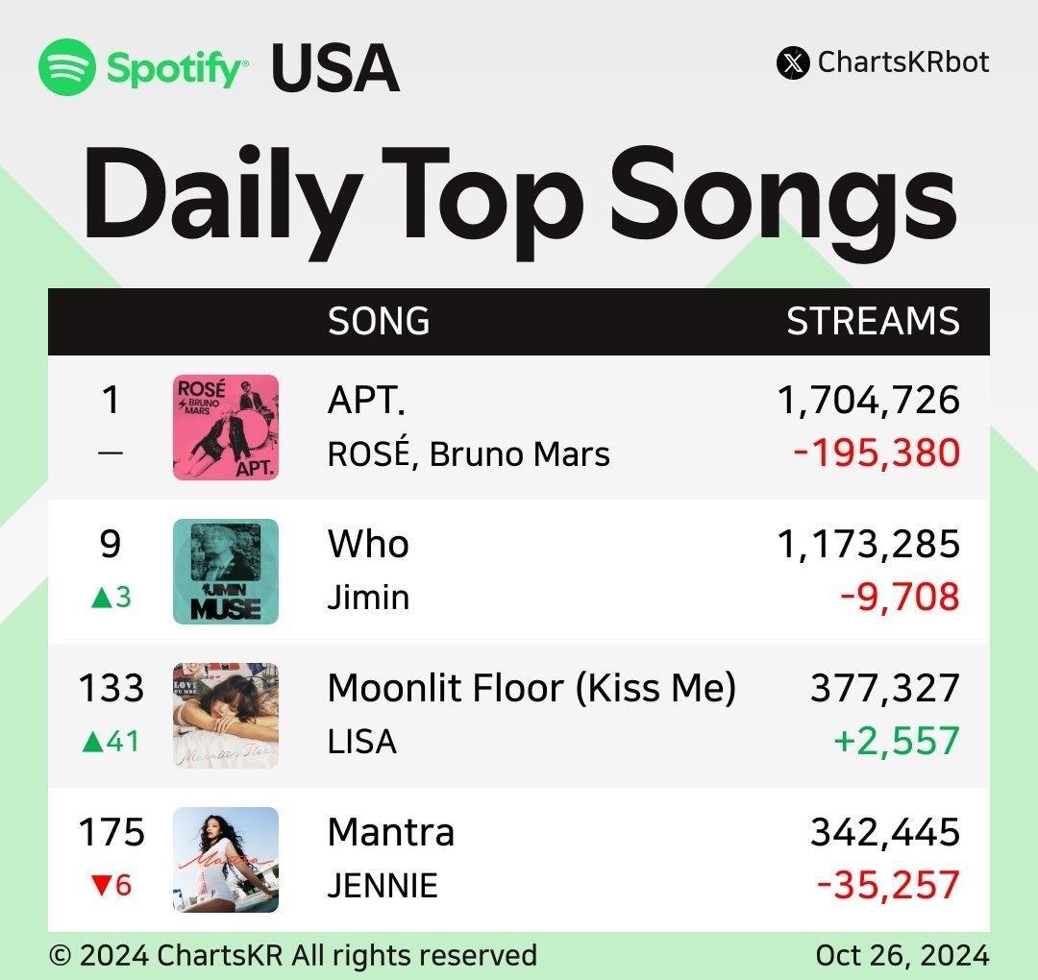Open the APT. pink album cover
This screenshot has width=1038, height=980.
(x=226, y=427)
